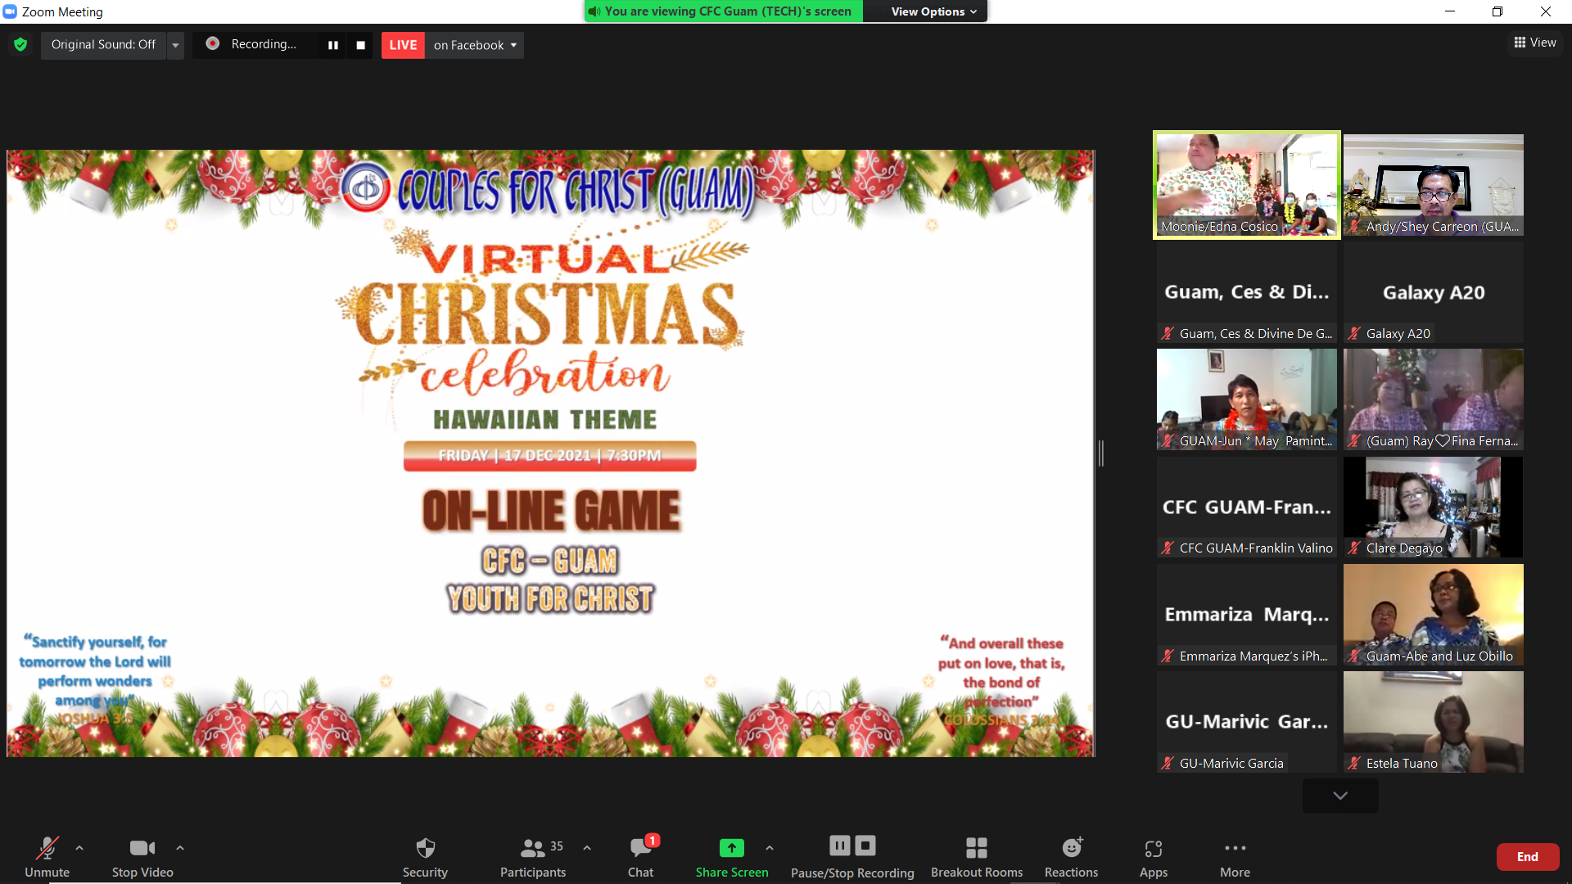Viewport: 1572px width, 884px height.
Task: Open Breakout Rooms
Action: tap(976, 856)
